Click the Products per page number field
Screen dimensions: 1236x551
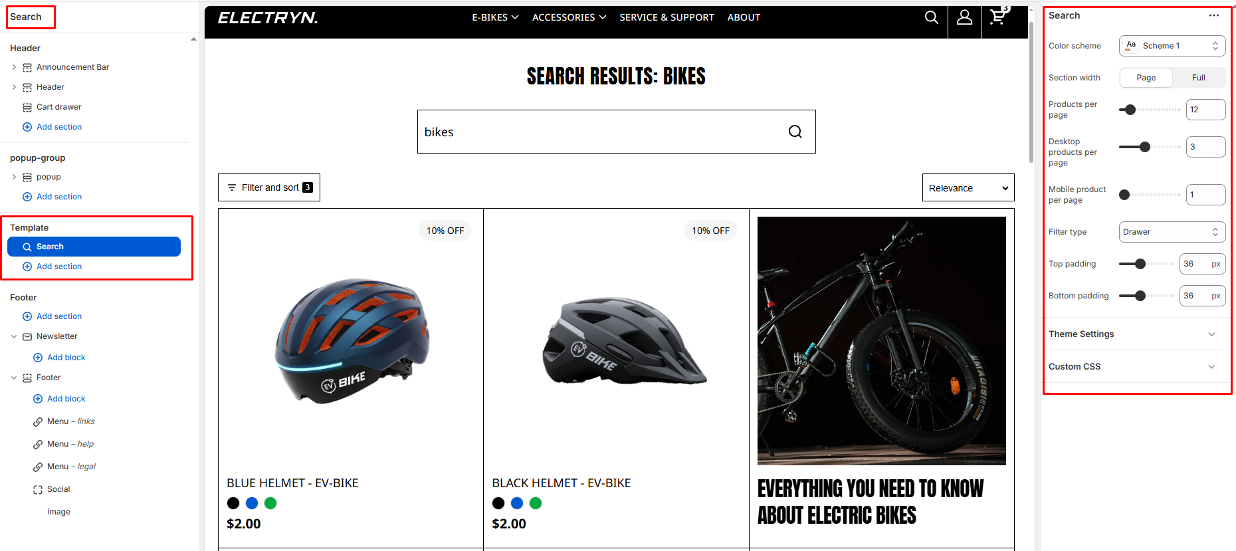pos(1205,110)
